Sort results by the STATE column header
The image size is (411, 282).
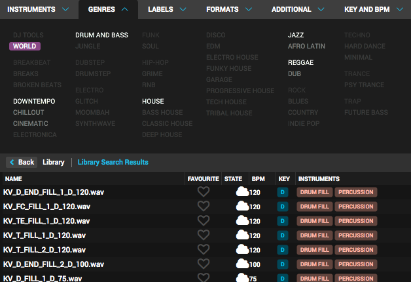tap(233, 179)
